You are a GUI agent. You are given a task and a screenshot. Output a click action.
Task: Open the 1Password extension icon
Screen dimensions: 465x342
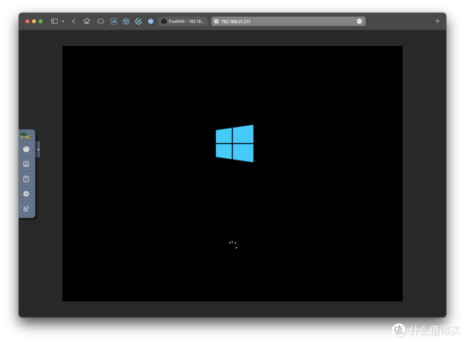151,22
